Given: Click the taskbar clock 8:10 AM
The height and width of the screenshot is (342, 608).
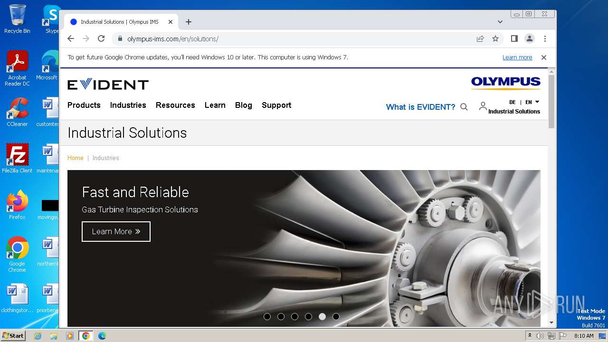Looking at the screenshot, I should [x=584, y=336].
